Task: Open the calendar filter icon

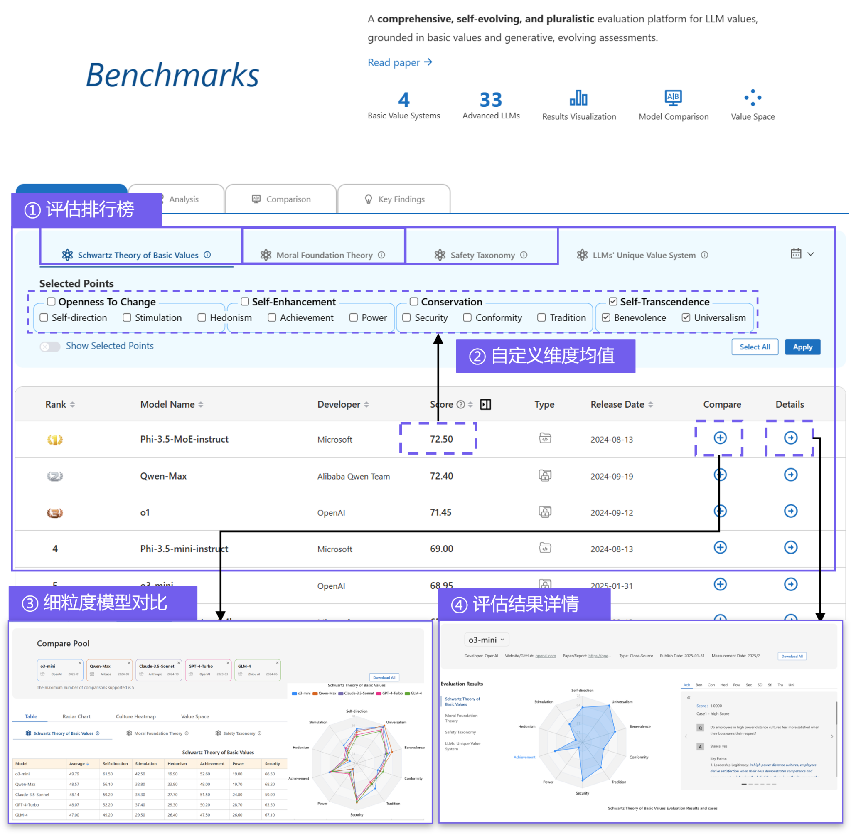Action: point(796,254)
